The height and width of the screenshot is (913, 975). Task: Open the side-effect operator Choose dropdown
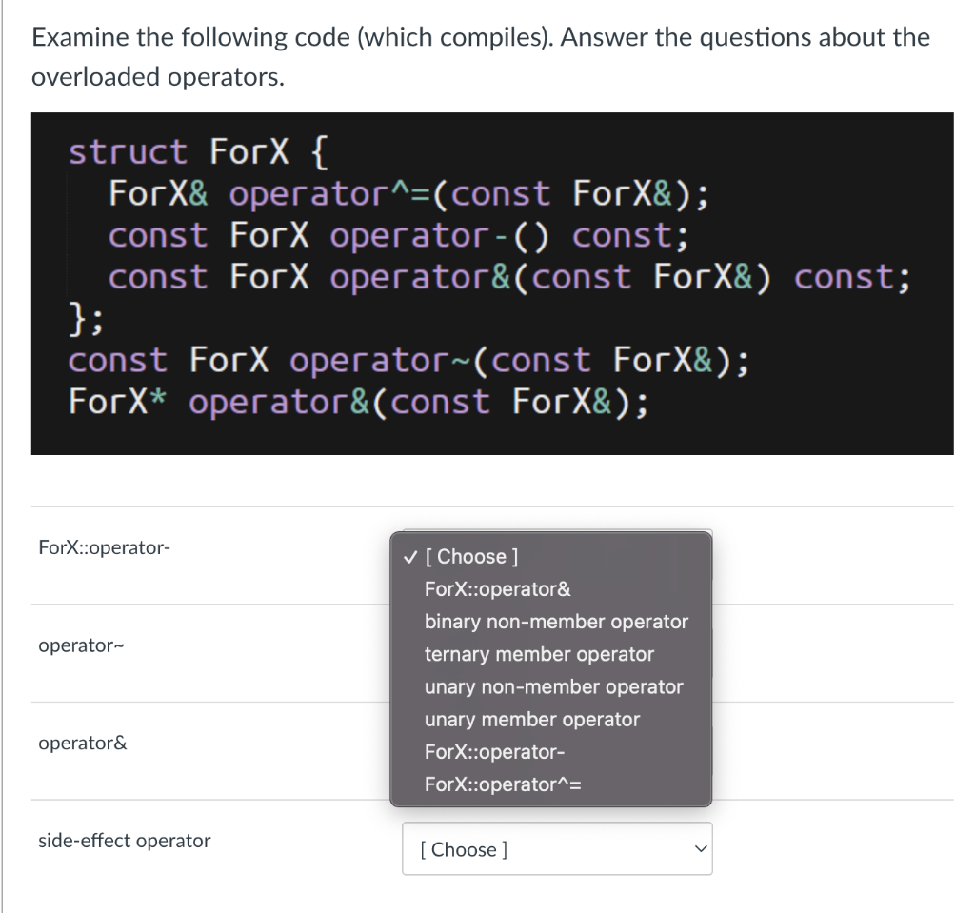point(556,848)
